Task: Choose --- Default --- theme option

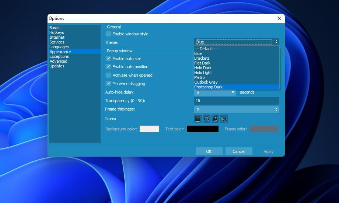Action: [x=237, y=49]
